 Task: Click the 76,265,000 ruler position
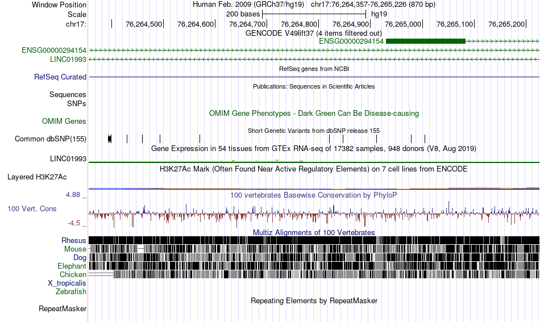click(403, 24)
